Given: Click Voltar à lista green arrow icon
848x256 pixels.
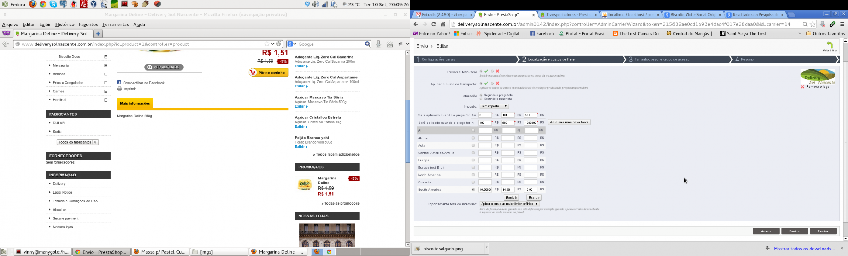Looking at the screenshot, I should click(x=830, y=45).
